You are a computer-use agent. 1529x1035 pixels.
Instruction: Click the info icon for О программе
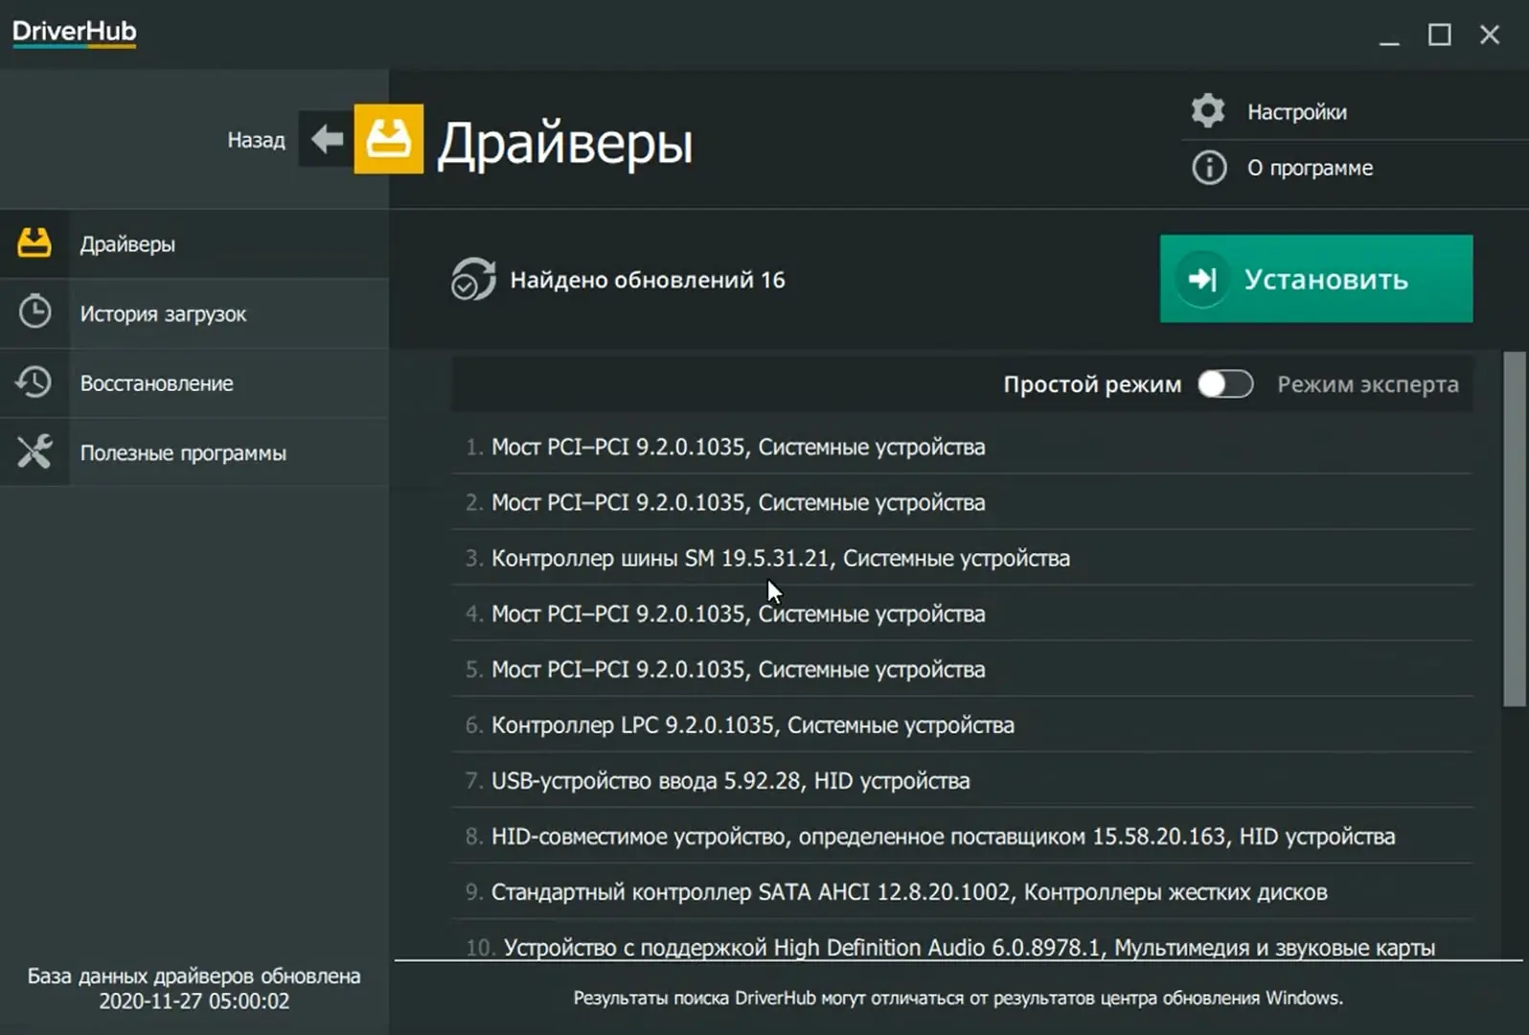[1208, 168]
